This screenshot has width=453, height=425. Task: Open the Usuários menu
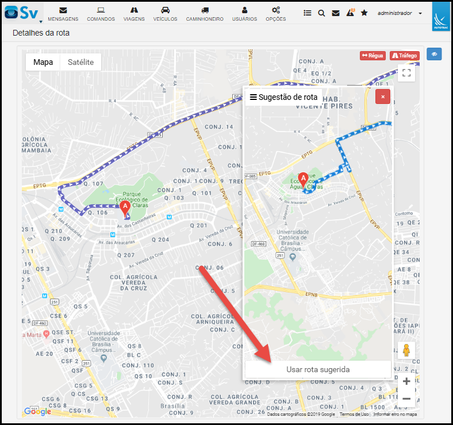tap(244, 14)
